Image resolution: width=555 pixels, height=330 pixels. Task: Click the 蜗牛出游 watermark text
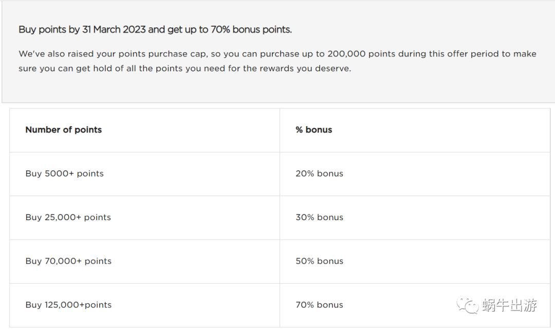pyautogui.click(x=509, y=305)
